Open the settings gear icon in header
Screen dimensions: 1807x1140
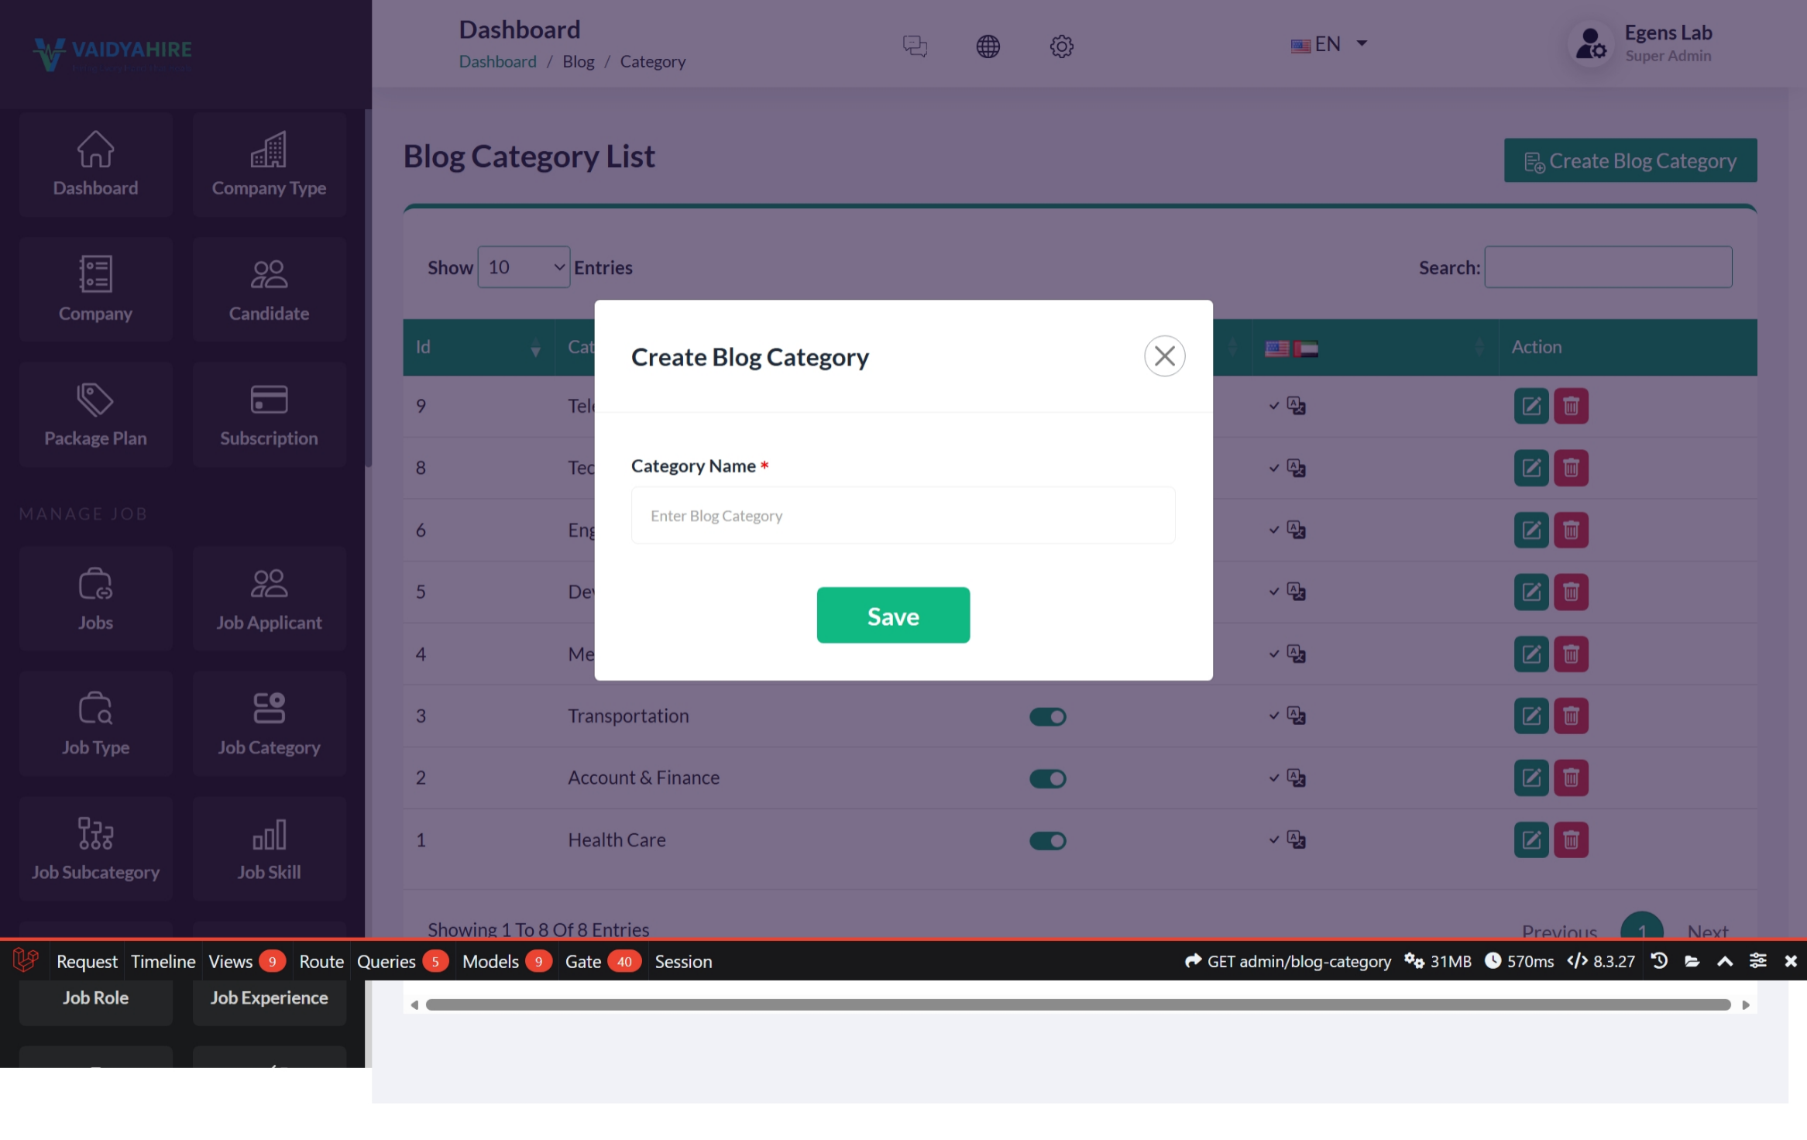pyautogui.click(x=1061, y=46)
